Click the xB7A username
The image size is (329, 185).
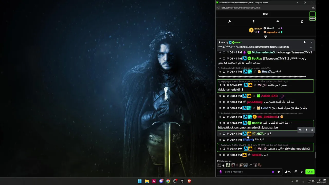point(260,134)
